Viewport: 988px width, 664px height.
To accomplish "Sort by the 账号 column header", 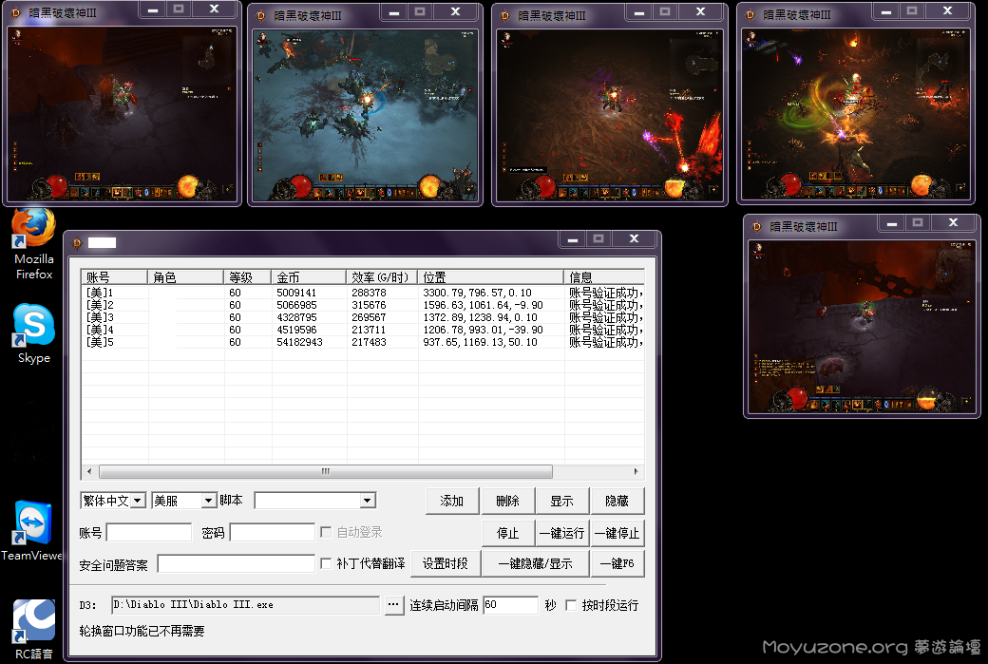I will 114,277.
